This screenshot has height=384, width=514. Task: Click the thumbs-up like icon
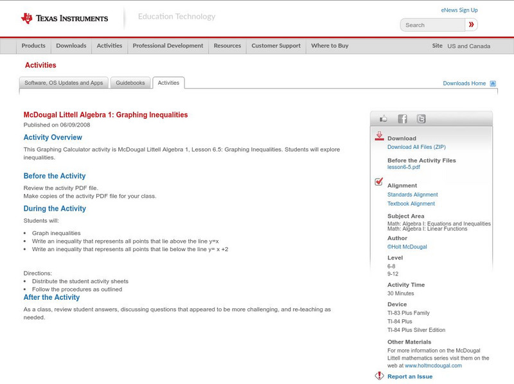(384, 119)
